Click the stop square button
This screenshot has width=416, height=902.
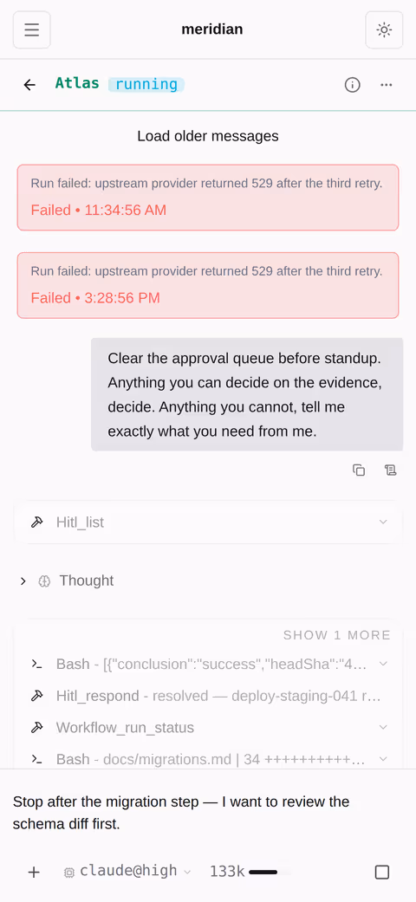[x=382, y=872]
